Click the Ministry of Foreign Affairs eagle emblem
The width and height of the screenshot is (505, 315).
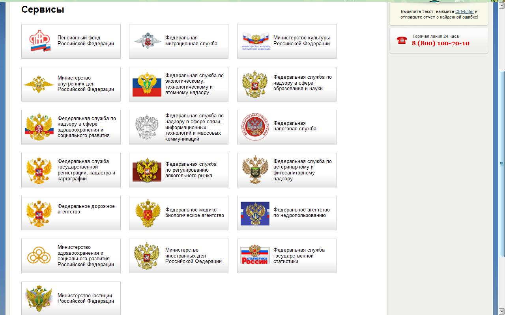click(x=147, y=256)
